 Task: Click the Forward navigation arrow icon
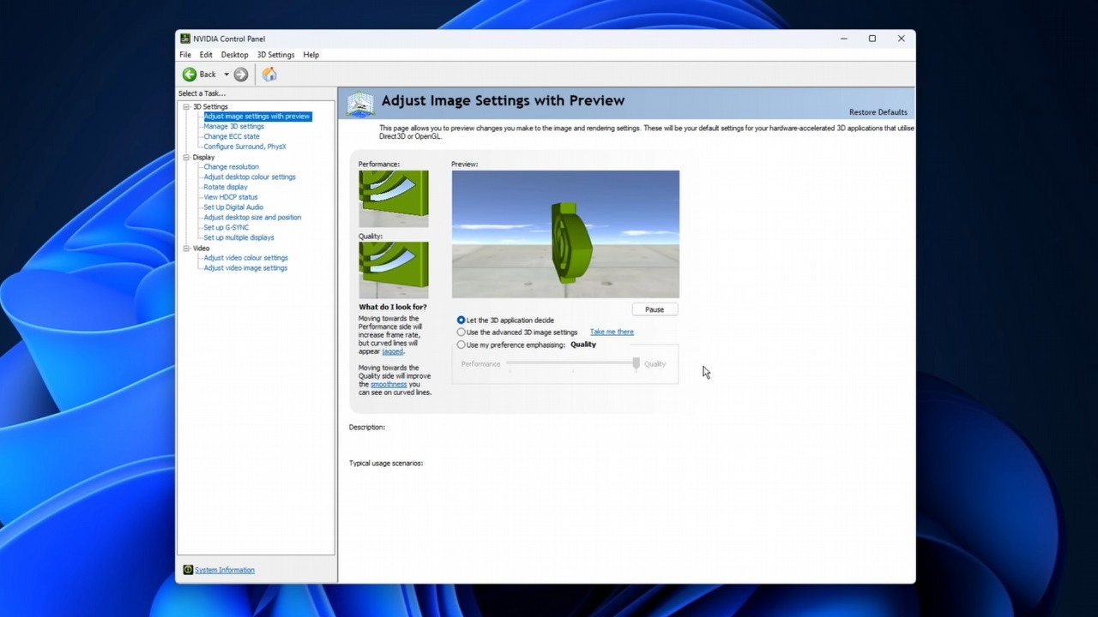pos(241,75)
